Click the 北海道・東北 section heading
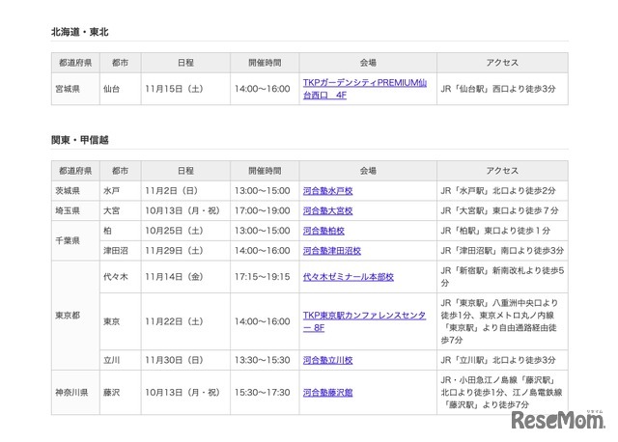Screen dimensions: 618x442 [x=80, y=32]
